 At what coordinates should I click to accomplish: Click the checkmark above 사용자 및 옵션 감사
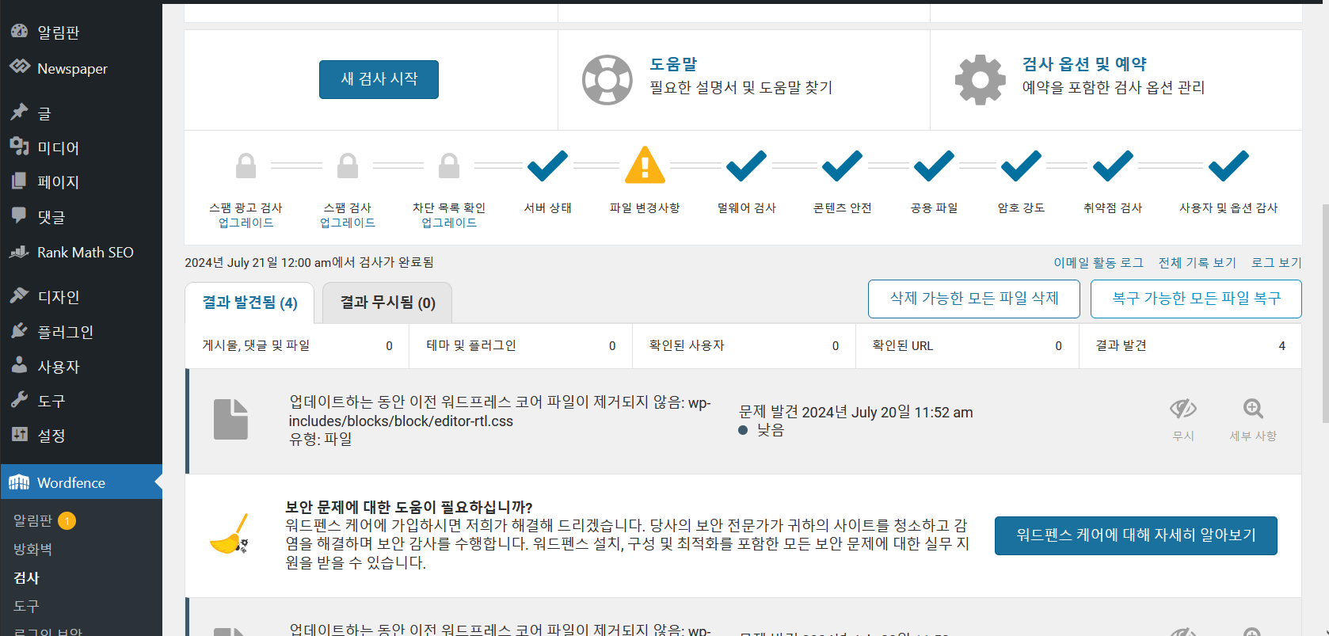coord(1228,166)
